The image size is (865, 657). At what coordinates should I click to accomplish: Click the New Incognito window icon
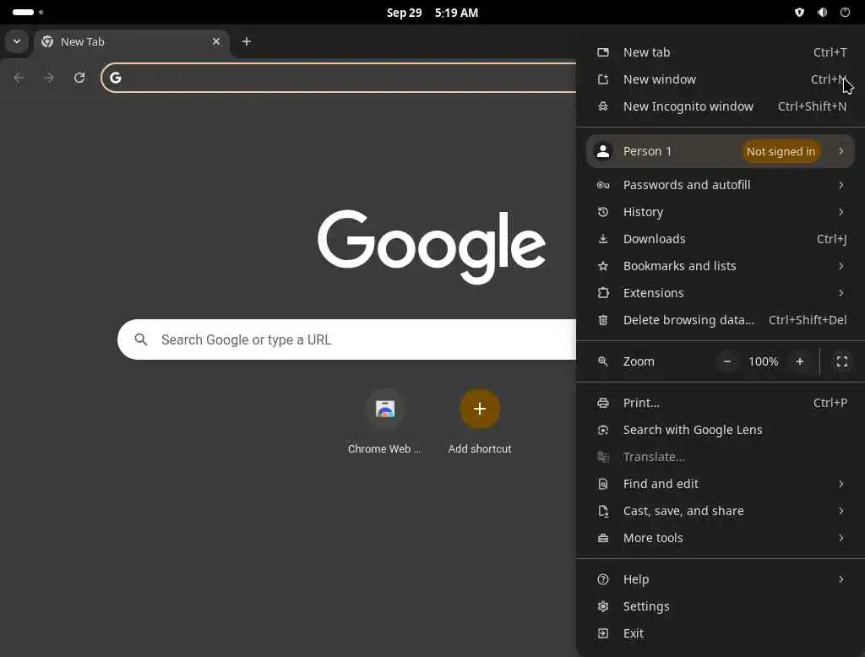click(x=603, y=106)
